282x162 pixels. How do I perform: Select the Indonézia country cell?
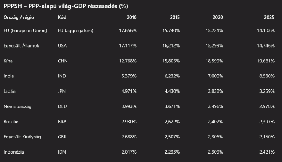pos(13,152)
